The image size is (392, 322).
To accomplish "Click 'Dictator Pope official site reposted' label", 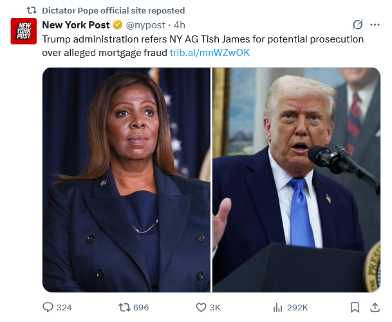I will click(113, 10).
